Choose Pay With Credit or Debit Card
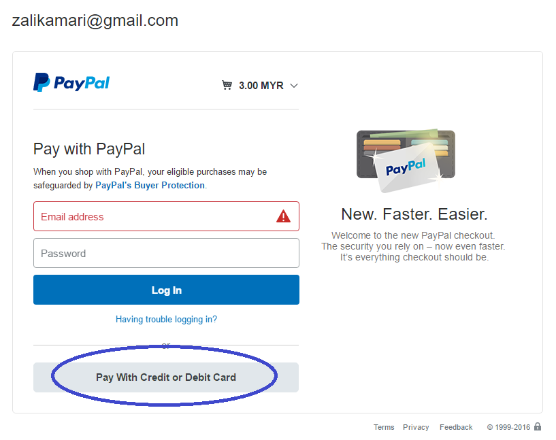Image resolution: width=556 pixels, height=440 pixels. click(166, 377)
